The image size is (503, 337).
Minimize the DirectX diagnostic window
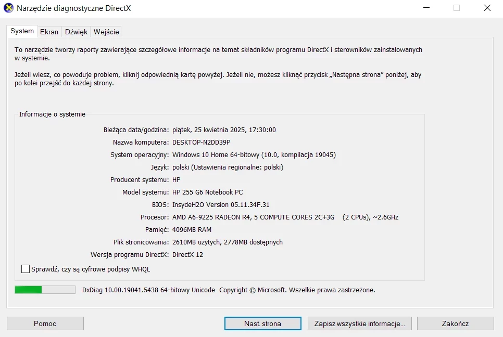tap(426, 8)
